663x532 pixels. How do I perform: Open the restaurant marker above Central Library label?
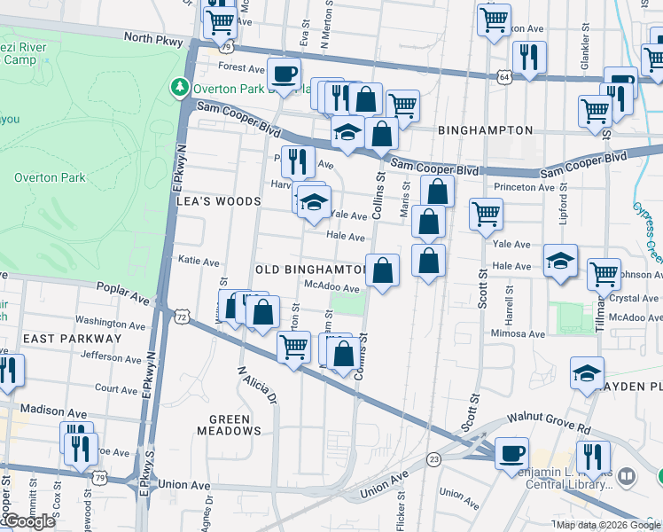[593, 458]
